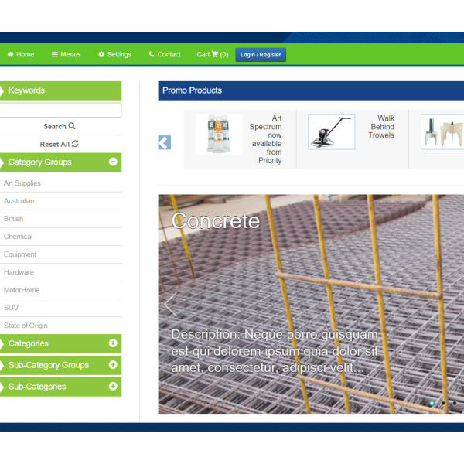Select the first carousel indicator dot
This screenshot has width=464, height=464.
[x=432, y=403]
